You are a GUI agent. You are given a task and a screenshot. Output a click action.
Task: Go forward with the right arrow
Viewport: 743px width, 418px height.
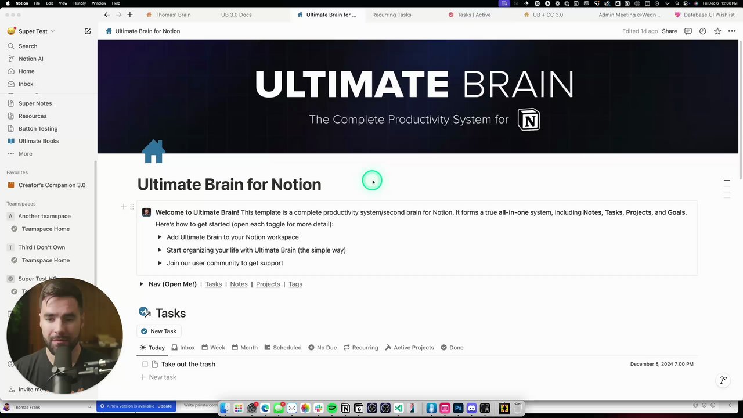[x=118, y=15]
